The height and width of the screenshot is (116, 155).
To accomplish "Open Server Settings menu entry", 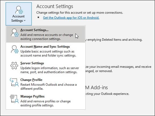I will click(45, 68).
